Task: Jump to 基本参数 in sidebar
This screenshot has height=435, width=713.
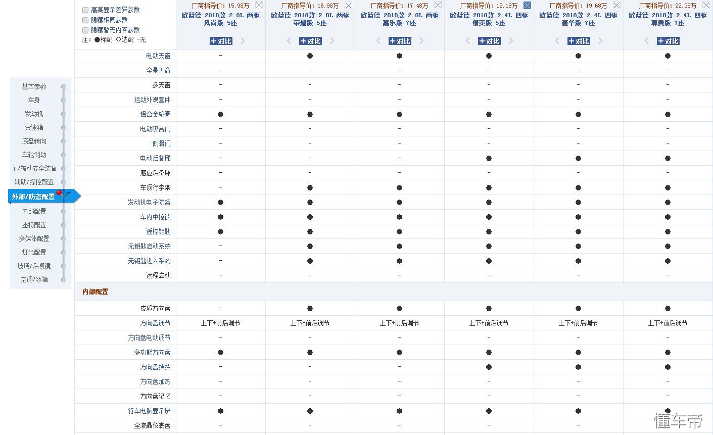Action: (x=34, y=86)
